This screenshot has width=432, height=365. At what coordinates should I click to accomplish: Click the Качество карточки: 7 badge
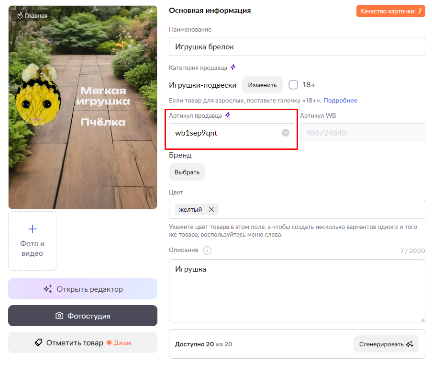(x=390, y=11)
